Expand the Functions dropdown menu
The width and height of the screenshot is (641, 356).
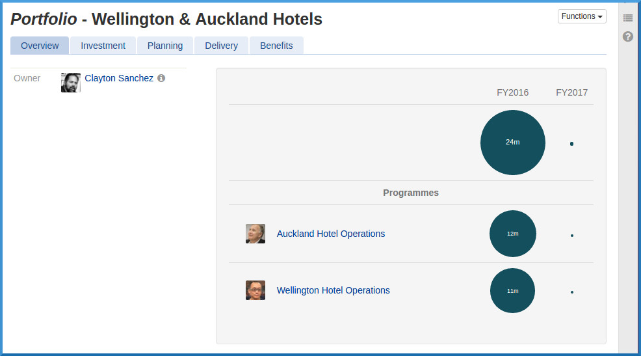pyautogui.click(x=582, y=16)
